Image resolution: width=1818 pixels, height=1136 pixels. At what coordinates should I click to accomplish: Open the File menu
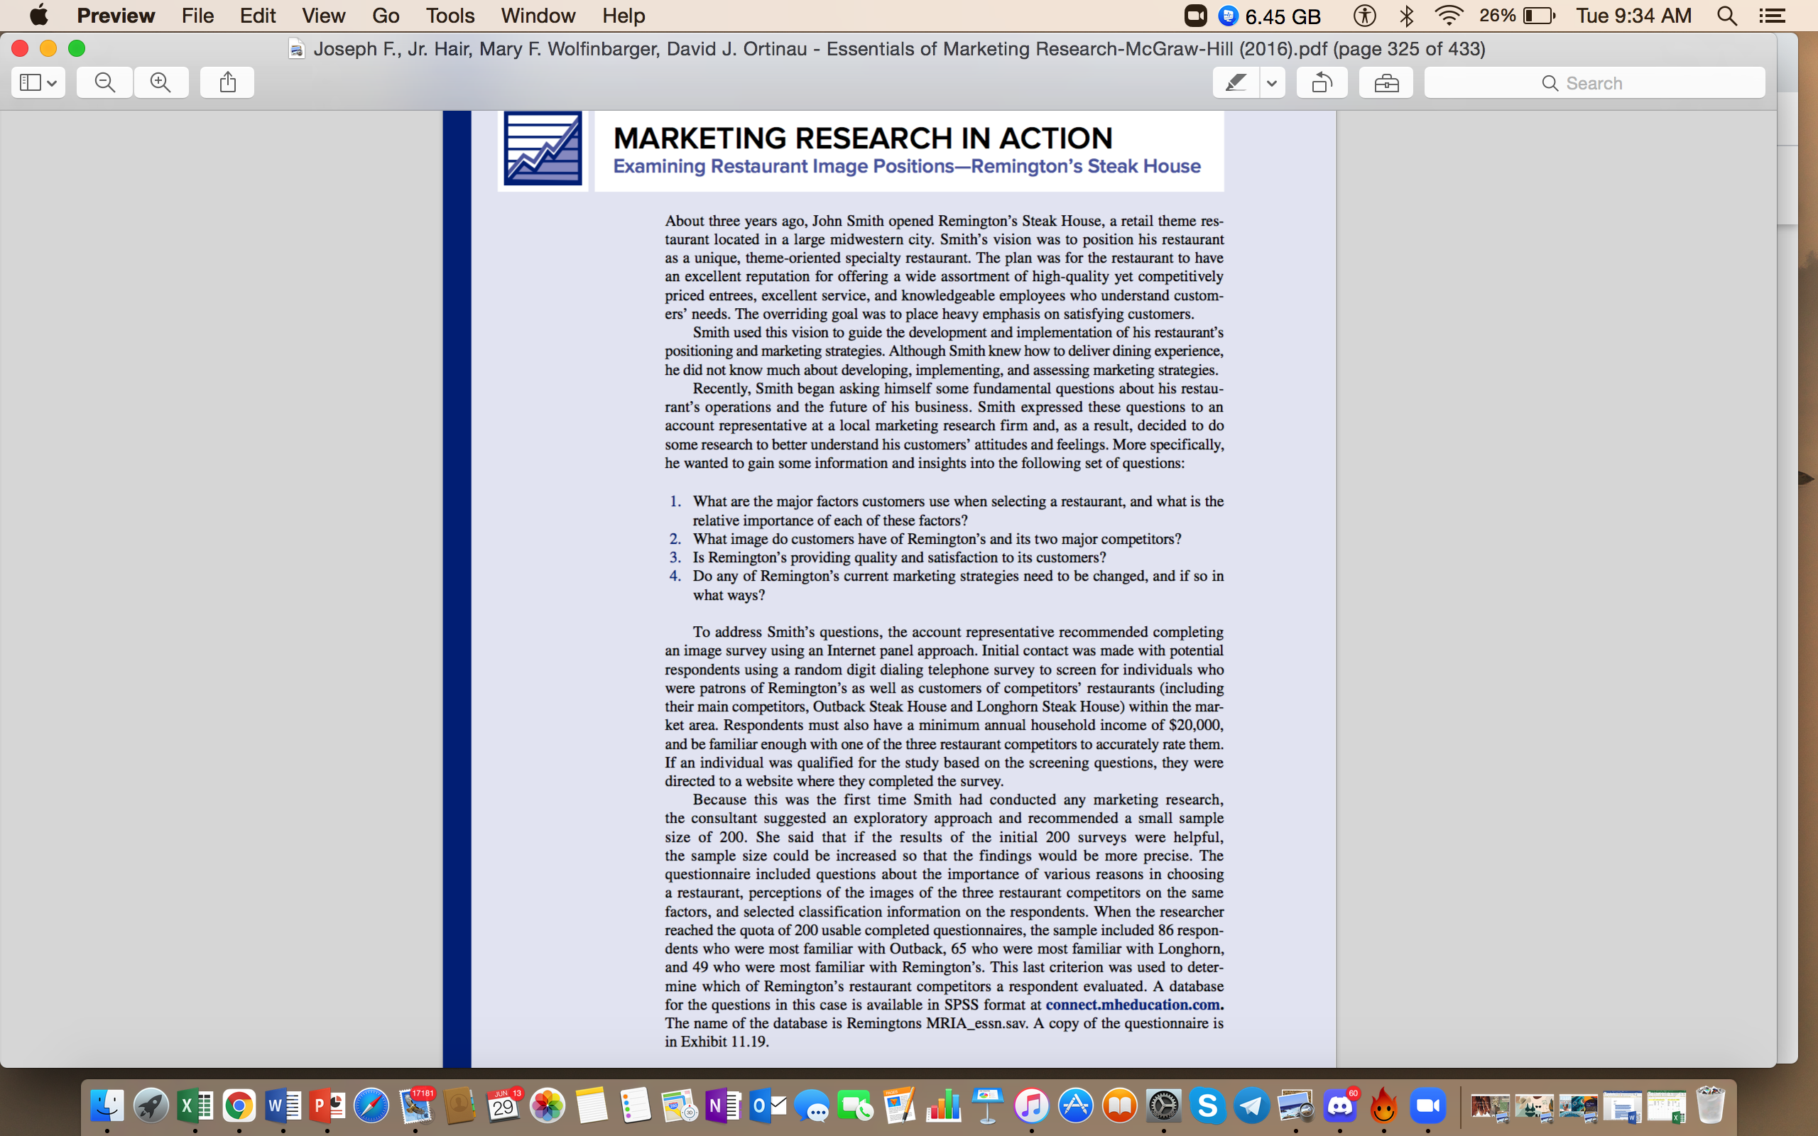[x=197, y=15]
